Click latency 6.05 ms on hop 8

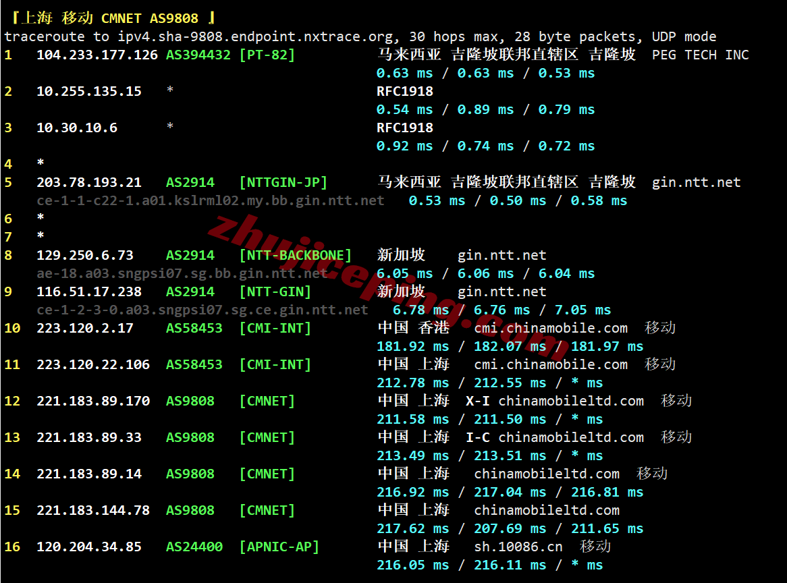[x=404, y=273]
